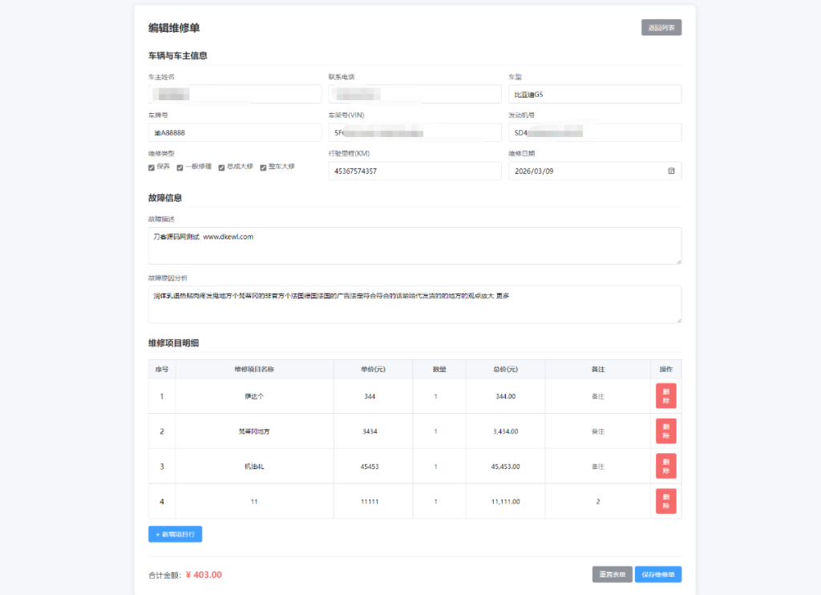Delete the 萨达个 repair item row
The width and height of the screenshot is (821, 595).
pyautogui.click(x=665, y=395)
